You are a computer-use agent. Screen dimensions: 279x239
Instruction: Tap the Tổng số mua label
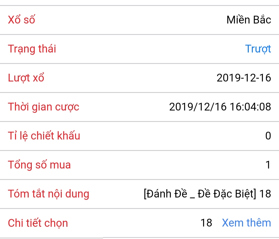(x=39, y=165)
